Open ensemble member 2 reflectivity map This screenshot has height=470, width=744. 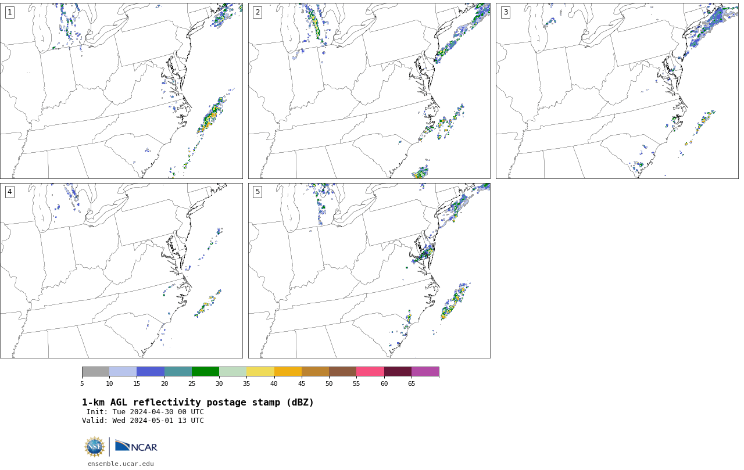[x=369, y=91]
